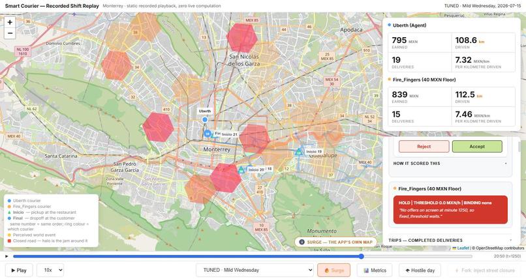Click the Uberth label on map
Image resolution: width=526 pixels, height=279 pixels.
coord(205,111)
